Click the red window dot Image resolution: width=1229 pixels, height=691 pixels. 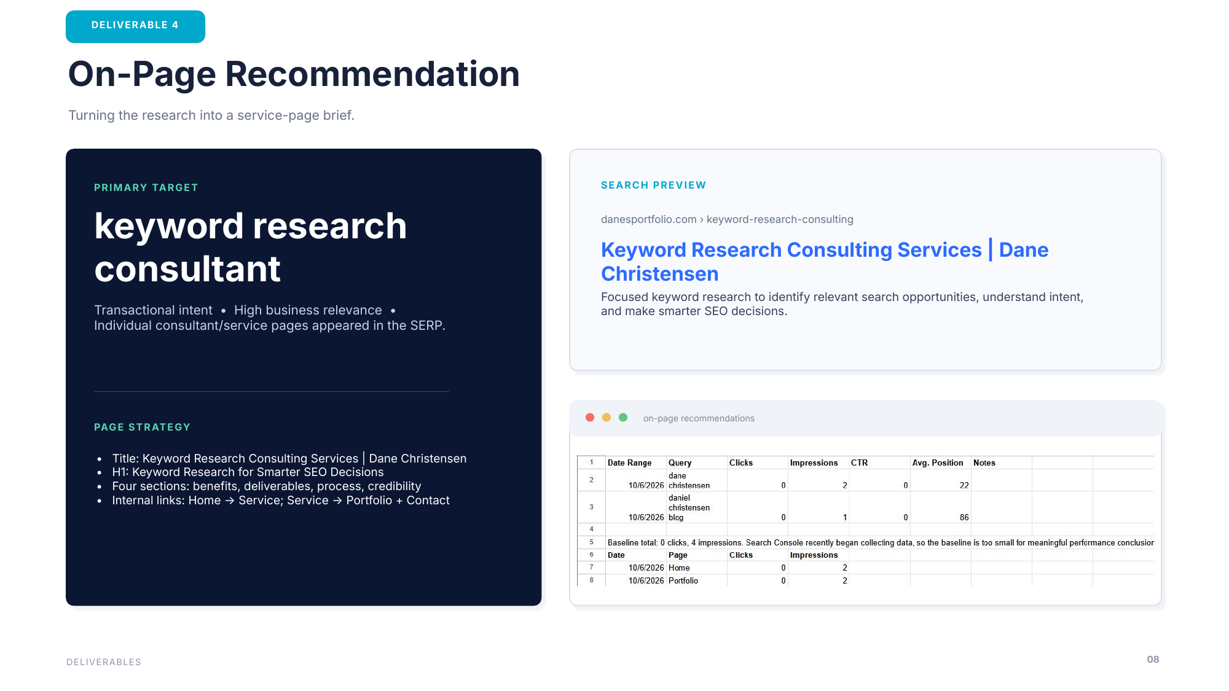click(x=590, y=418)
